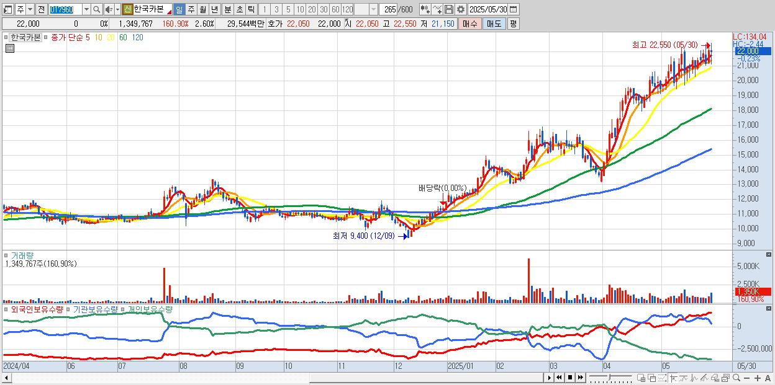Click the 한국카본 chart legend label

coord(25,37)
